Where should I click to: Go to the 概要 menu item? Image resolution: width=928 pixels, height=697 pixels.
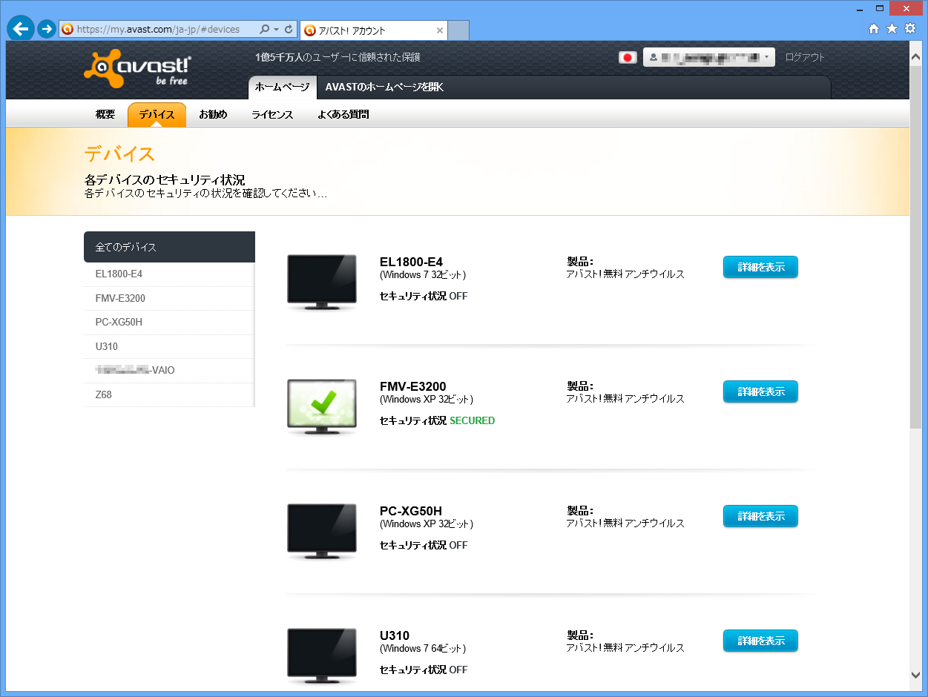coord(105,115)
